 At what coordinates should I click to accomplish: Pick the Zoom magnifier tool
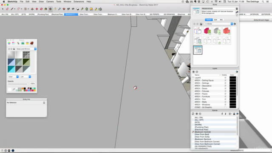pyautogui.click(x=59, y=9)
